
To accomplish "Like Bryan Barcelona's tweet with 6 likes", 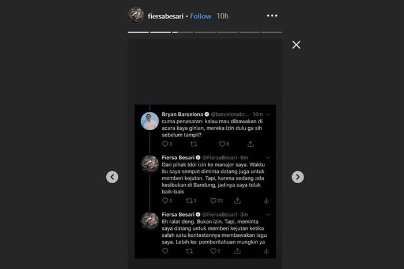I will click(222, 144).
